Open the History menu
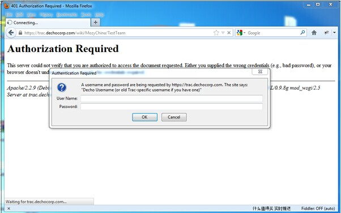Image resolution: width=341 pixels, height=213 pixels. (46, 15)
